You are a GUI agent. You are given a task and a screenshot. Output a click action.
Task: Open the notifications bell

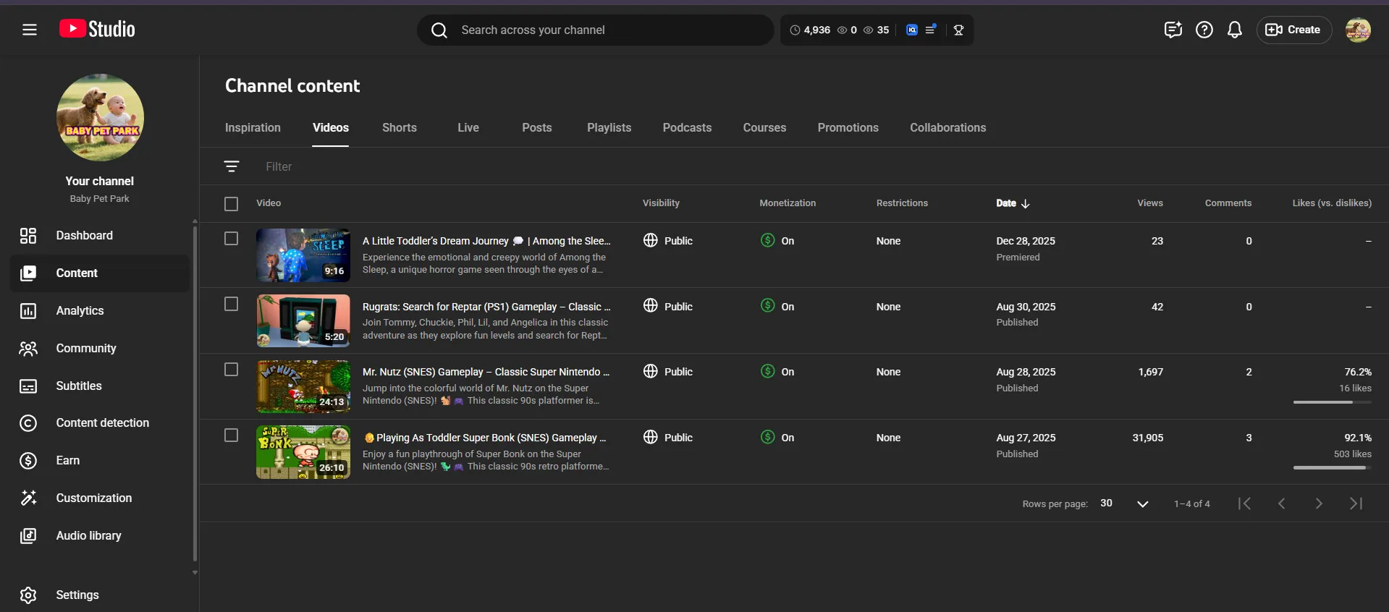click(1235, 30)
